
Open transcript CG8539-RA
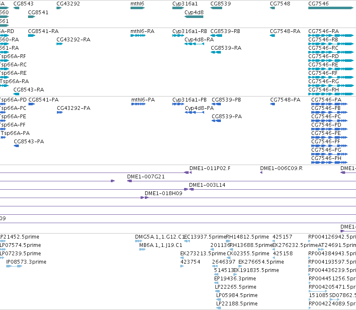click(226, 48)
